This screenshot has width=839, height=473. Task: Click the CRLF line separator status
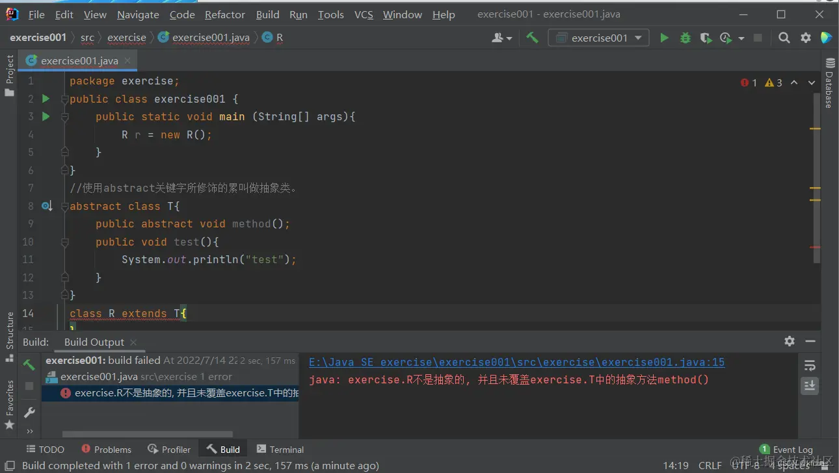pos(710,465)
